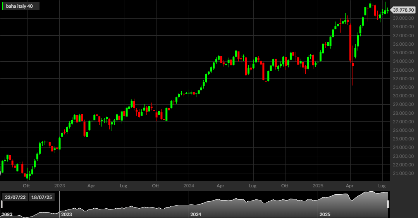418x218 pixels.
Task: Click the 33.000,00 price axis label
Action: [x=403, y=70]
